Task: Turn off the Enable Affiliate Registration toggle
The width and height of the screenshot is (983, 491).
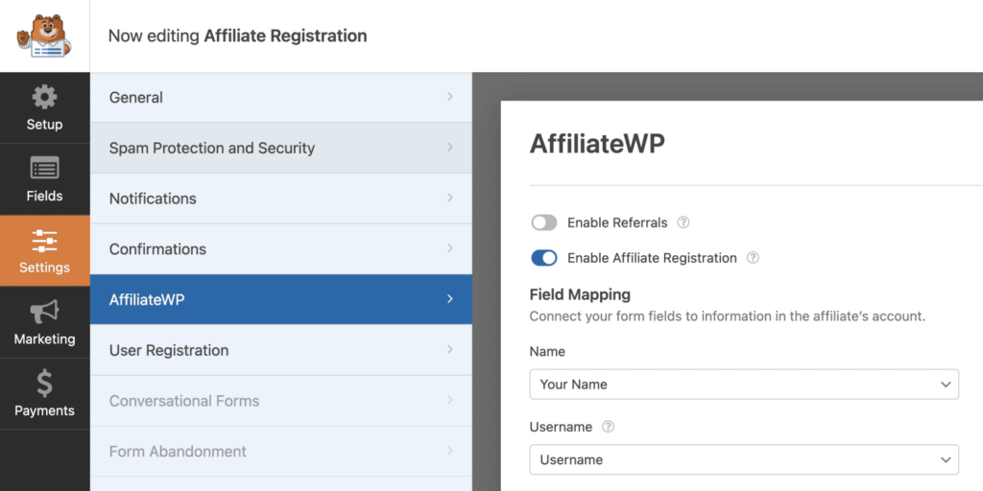Action: (543, 258)
